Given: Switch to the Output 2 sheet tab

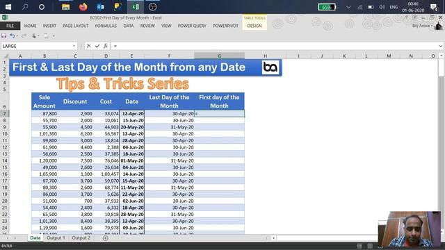Looking at the screenshot, I should coord(81,237).
